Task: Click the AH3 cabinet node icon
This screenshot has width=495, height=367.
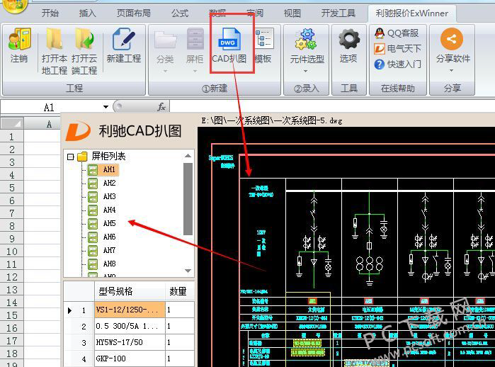Action: coord(93,197)
